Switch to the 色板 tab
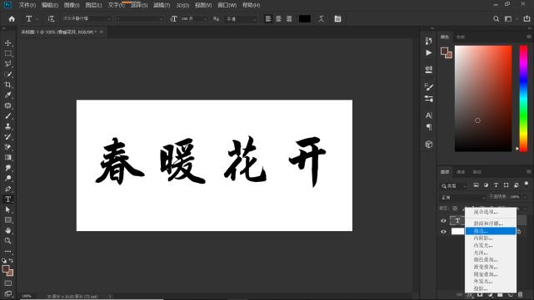The width and height of the screenshot is (534, 300). 461,37
